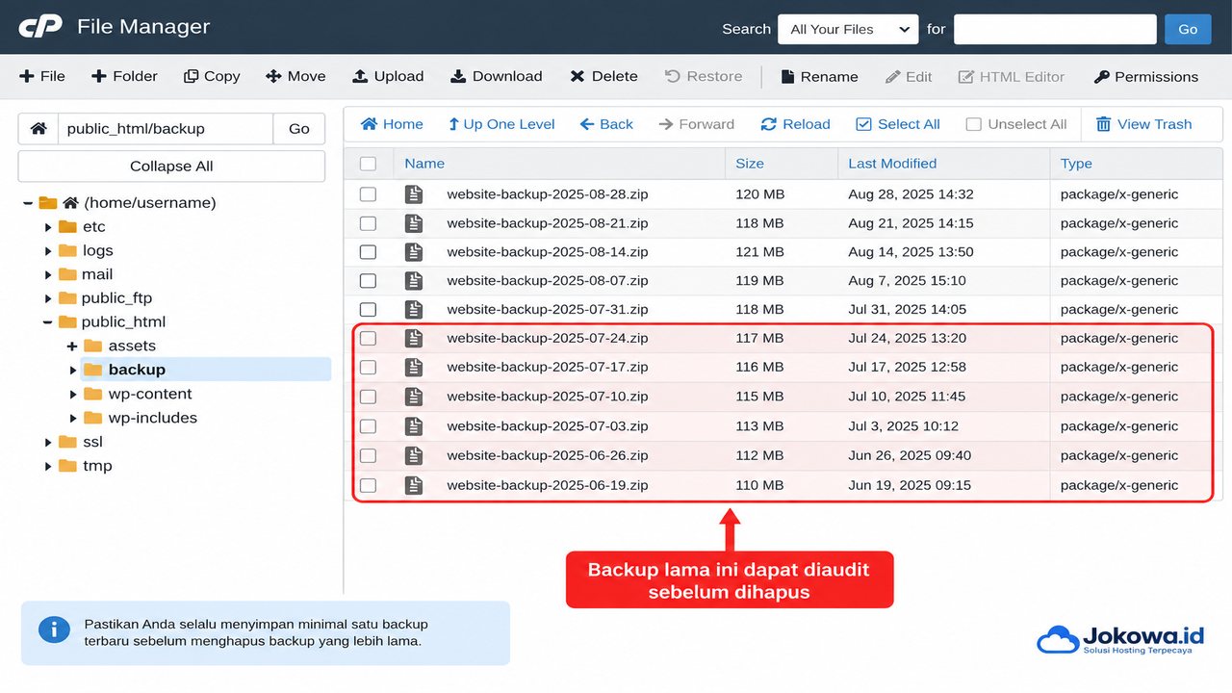Screen dimensions: 1232x693
Task: Expand the assets folder plus sign
Action: 72,346
